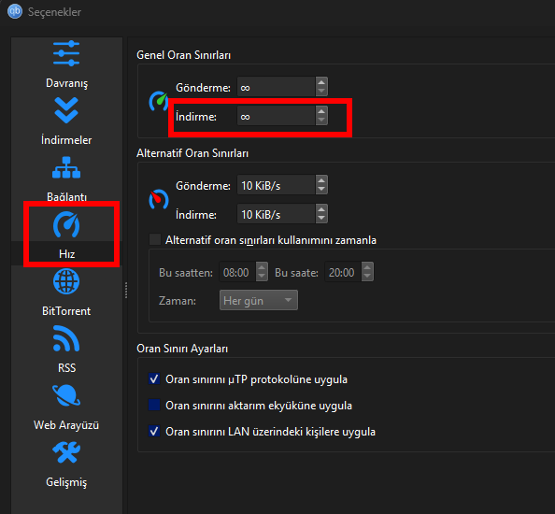The image size is (555, 514).
Task: Click the 'Seçenekler' window title text
Action: [54, 11]
